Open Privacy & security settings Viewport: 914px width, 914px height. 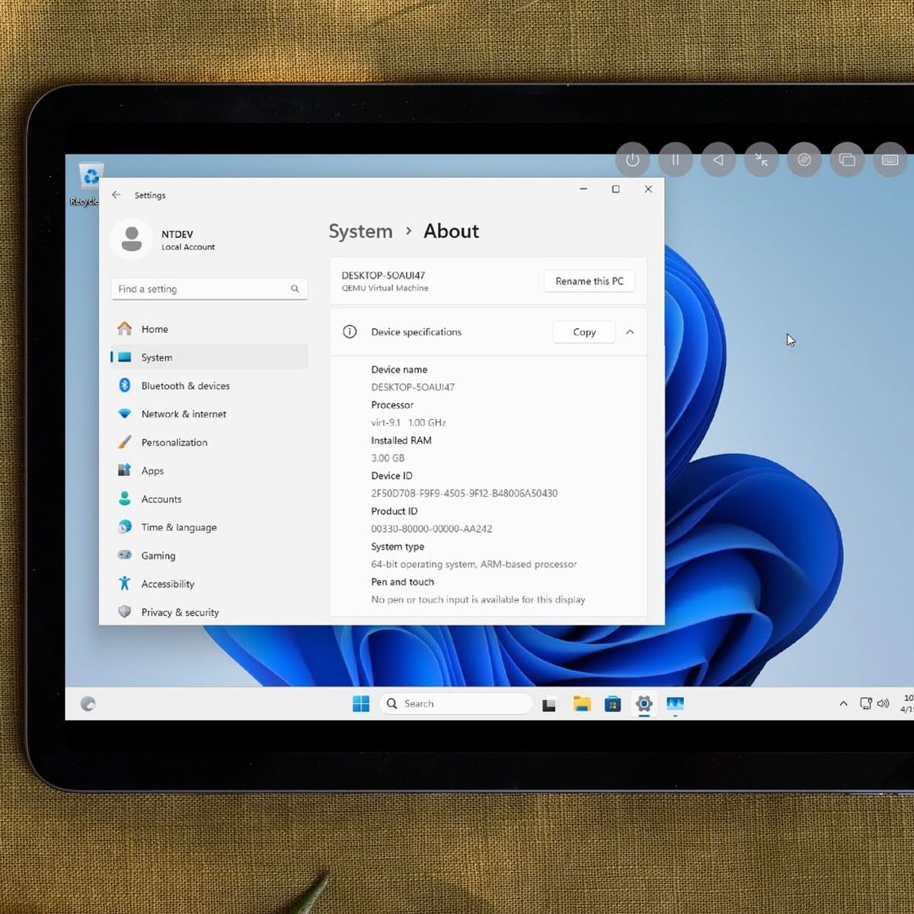[x=180, y=612]
